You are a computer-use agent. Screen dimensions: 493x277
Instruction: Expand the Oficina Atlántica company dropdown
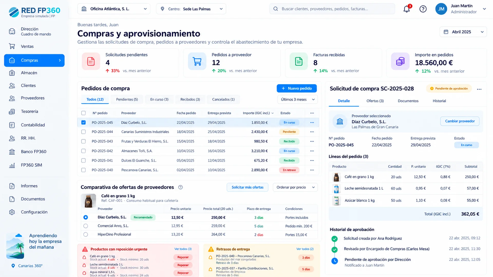(x=114, y=9)
